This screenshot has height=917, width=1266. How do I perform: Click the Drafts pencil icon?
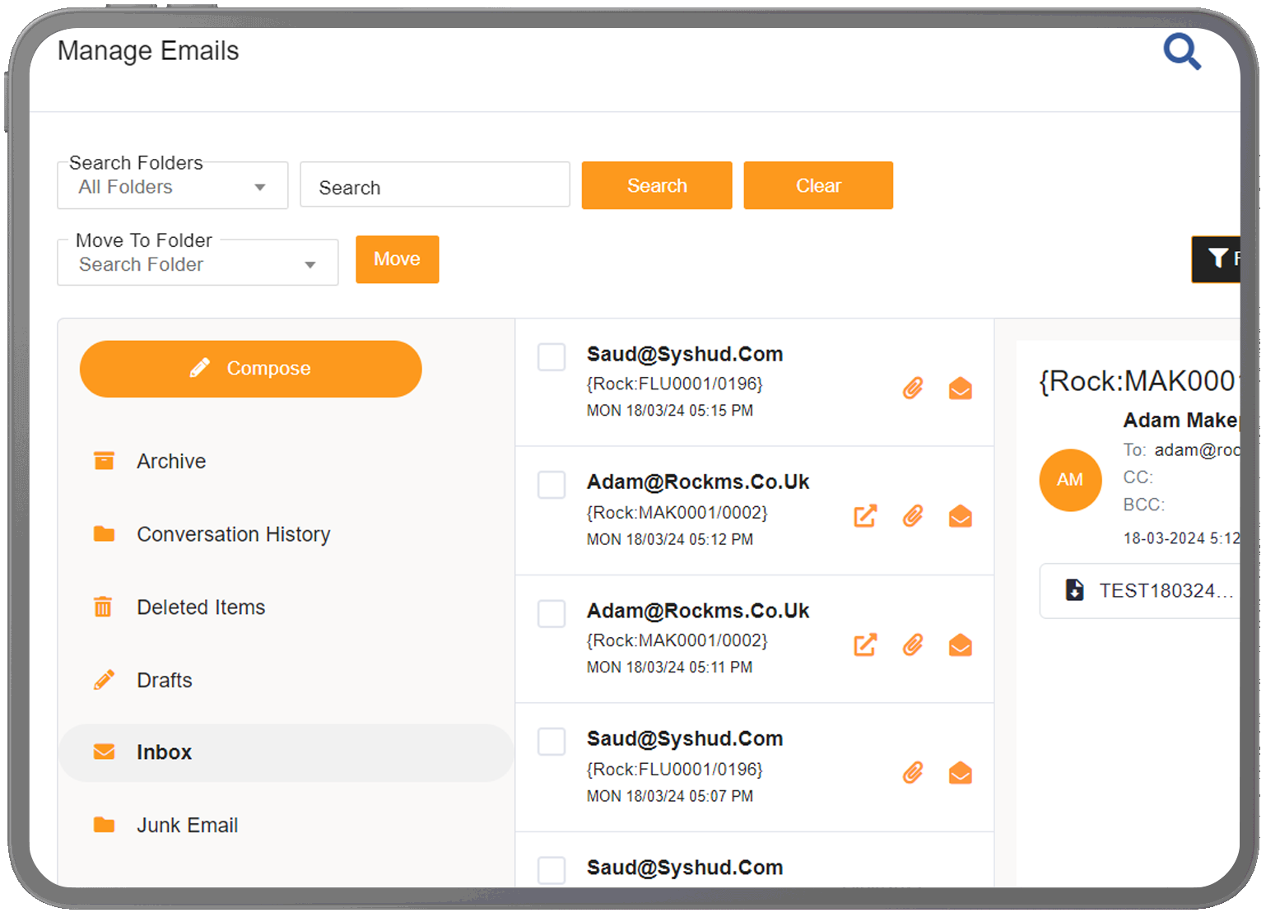(104, 680)
